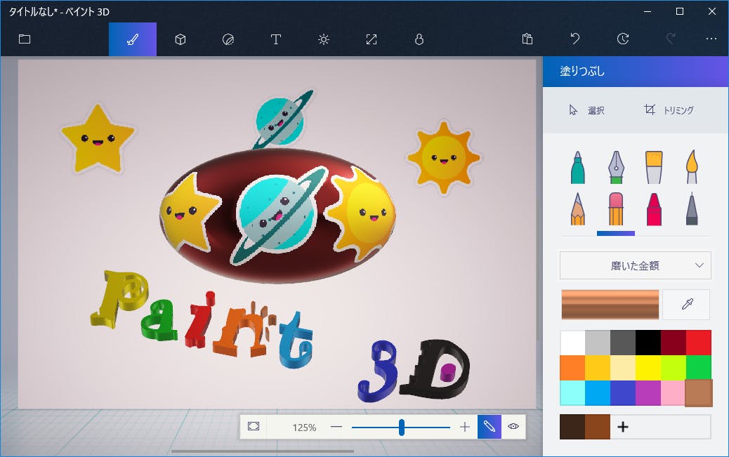Open the Remix 3D tab
The height and width of the screenshot is (457, 729).
click(419, 39)
